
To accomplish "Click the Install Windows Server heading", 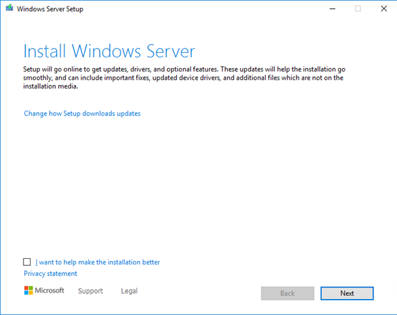I will click(109, 52).
